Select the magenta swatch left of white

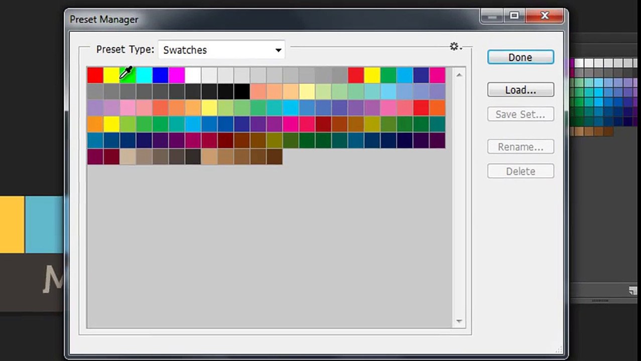pyautogui.click(x=177, y=75)
